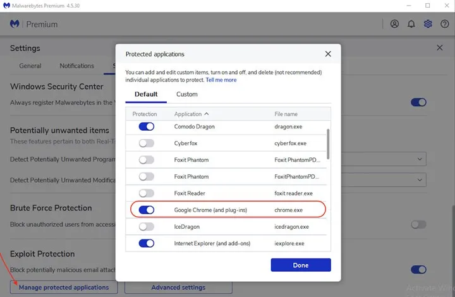Open the help question mark icon
The height and width of the screenshot is (297, 455).
444,24
